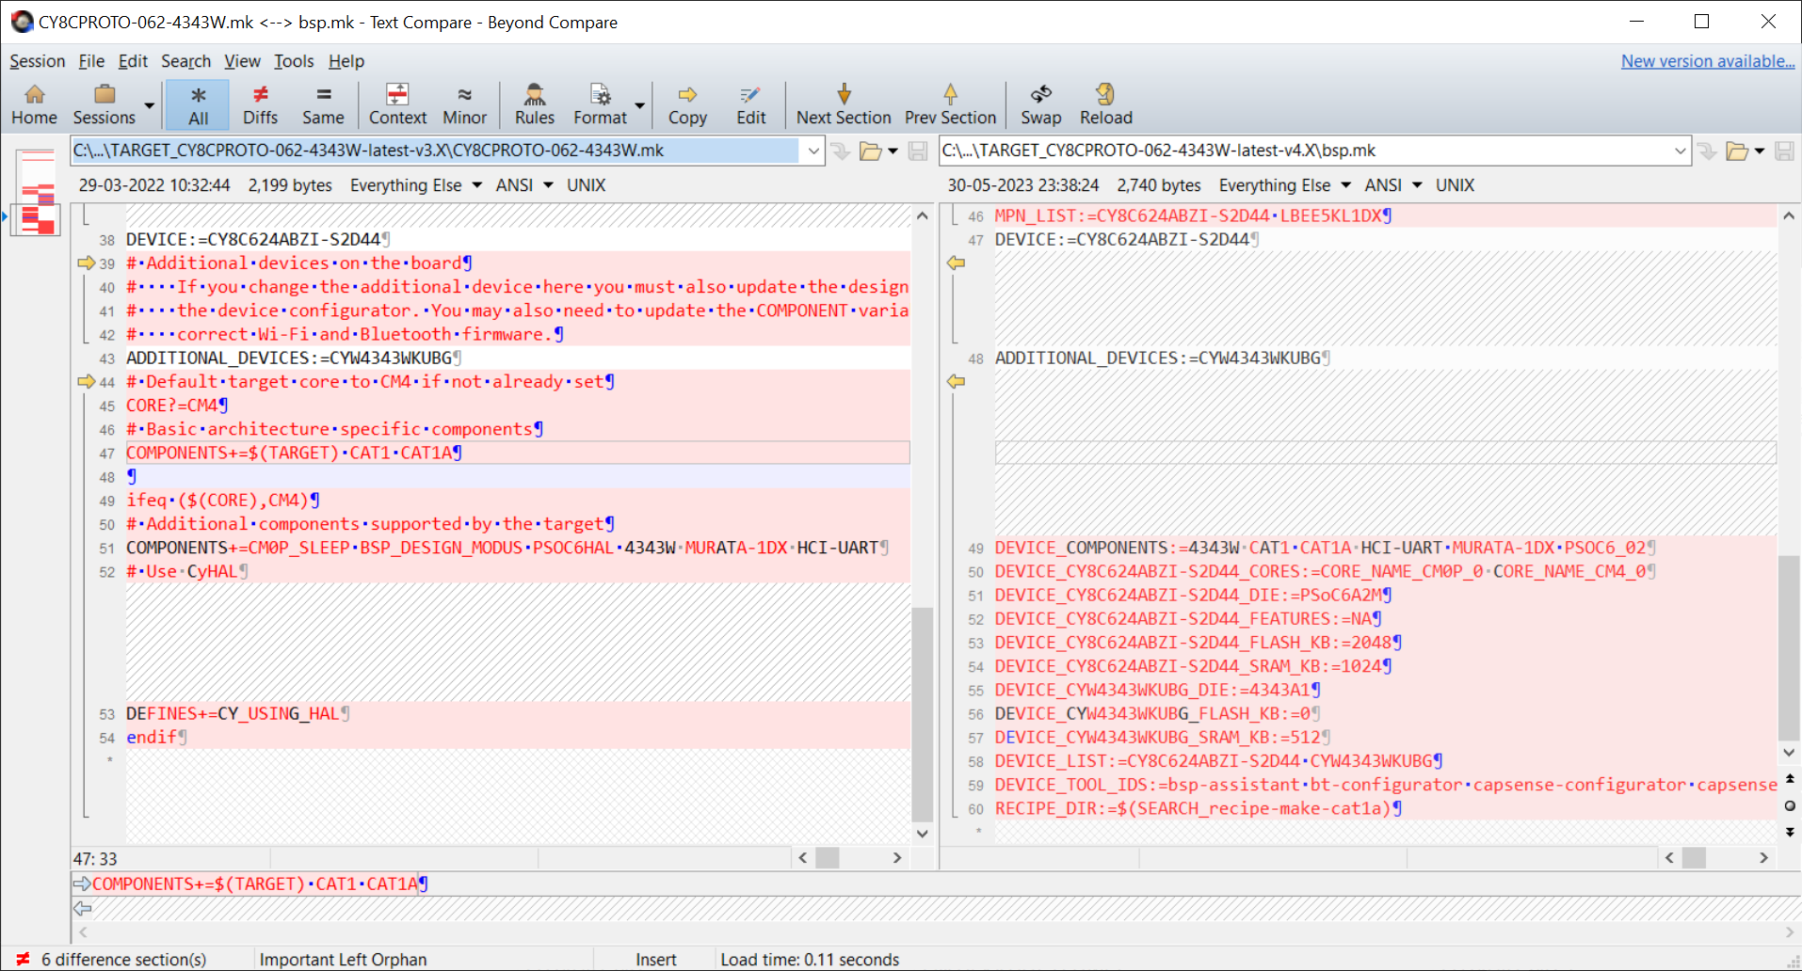Open right ANSI encoding dropdown

pyautogui.click(x=1393, y=185)
